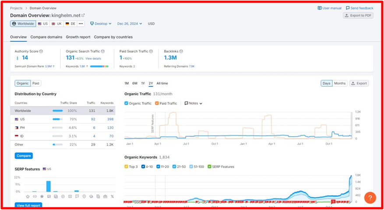Switch to the Compare domains tab
Image resolution: width=384 pixels, height=210 pixels.
(x=46, y=37)
